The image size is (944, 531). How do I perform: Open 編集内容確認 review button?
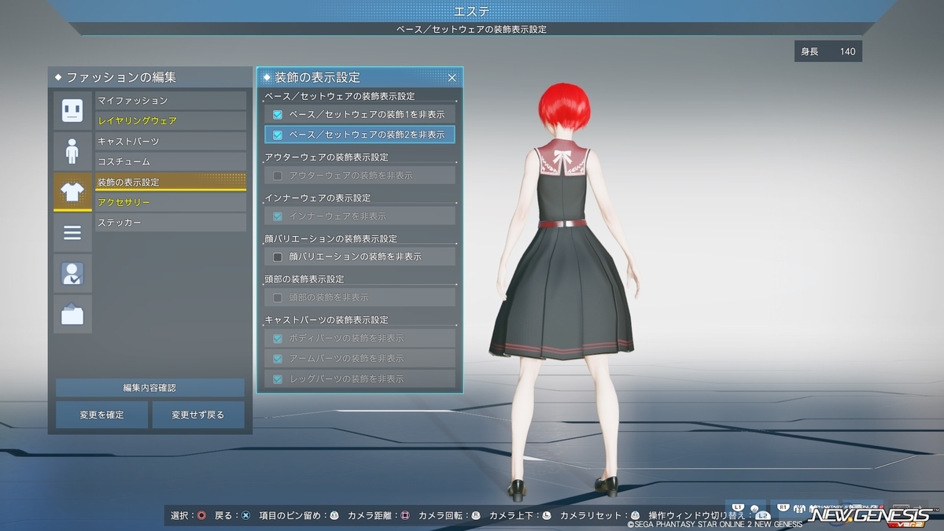(x=150, y=388)
